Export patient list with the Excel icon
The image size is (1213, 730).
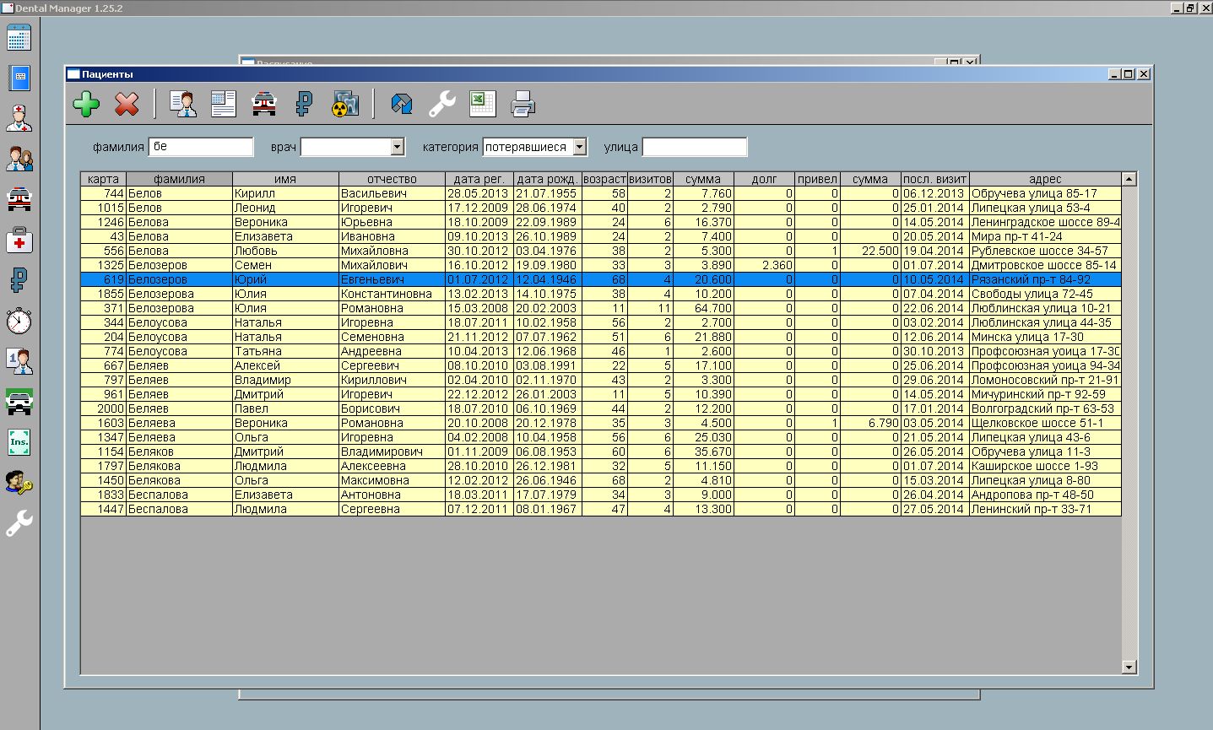pyautogui.click(x=482, y=104)
